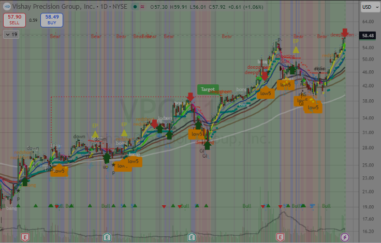Collapse the indicator legend showing 19
The width and height of the screenshot is (381, 243).
[x=10, y=34]
